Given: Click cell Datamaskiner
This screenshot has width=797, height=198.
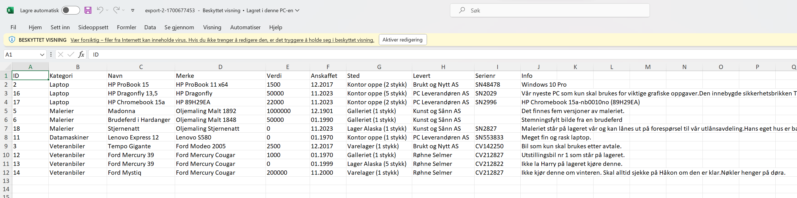Looking at the screenshot, I should [x=77, y=137].
